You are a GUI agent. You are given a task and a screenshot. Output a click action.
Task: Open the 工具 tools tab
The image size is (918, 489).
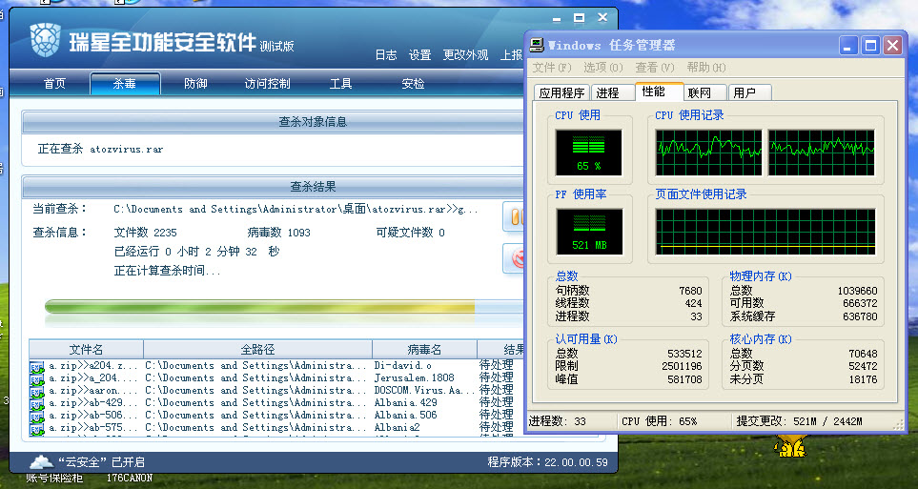point(340,84)
